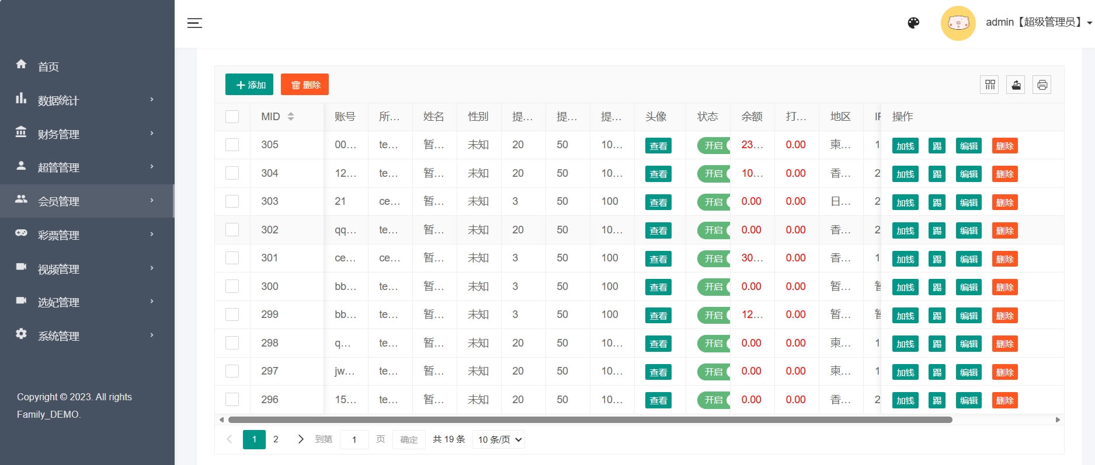Click the MID column sort arrows

coord(291,117)
